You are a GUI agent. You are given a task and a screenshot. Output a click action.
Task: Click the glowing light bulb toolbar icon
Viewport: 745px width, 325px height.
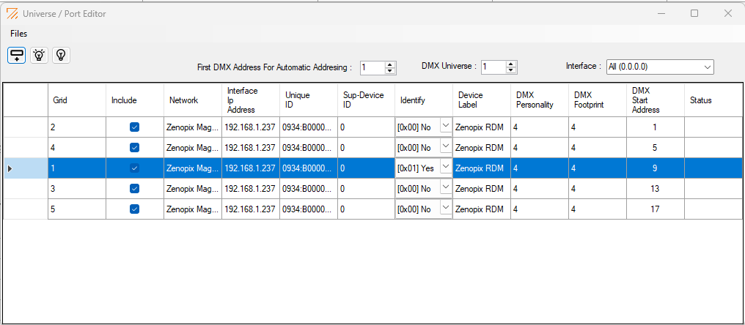click(x=39, y=55)
